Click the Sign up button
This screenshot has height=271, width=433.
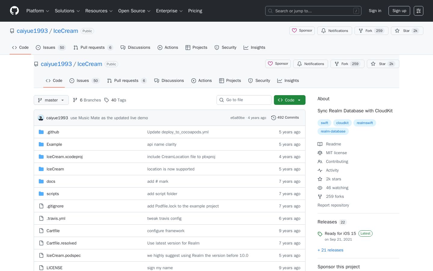click(x=399, y=11)
